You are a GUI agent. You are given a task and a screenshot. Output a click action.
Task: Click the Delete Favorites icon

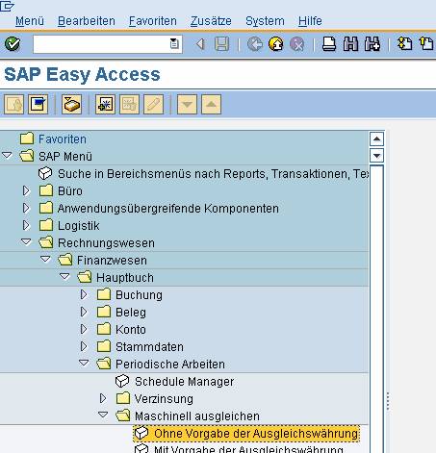point(129,104)
